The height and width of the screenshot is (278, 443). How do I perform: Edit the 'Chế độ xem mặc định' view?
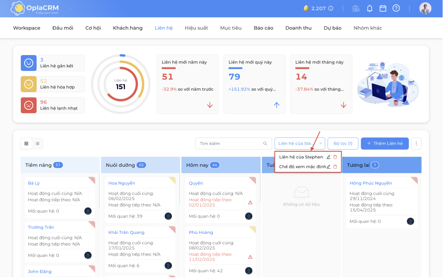pyautogui.click(x=328, y=166)
